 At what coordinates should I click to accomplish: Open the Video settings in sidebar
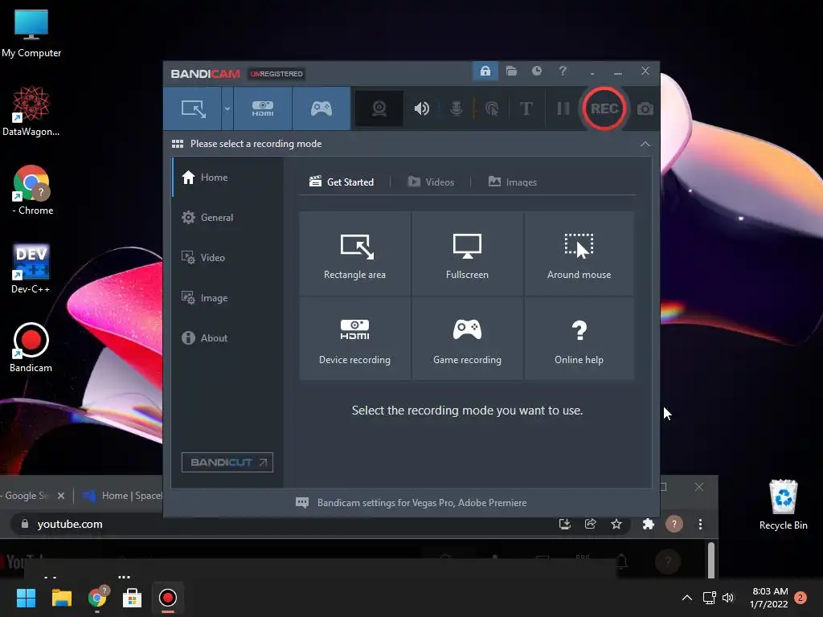pyautogui.click(x=227, y=258)
